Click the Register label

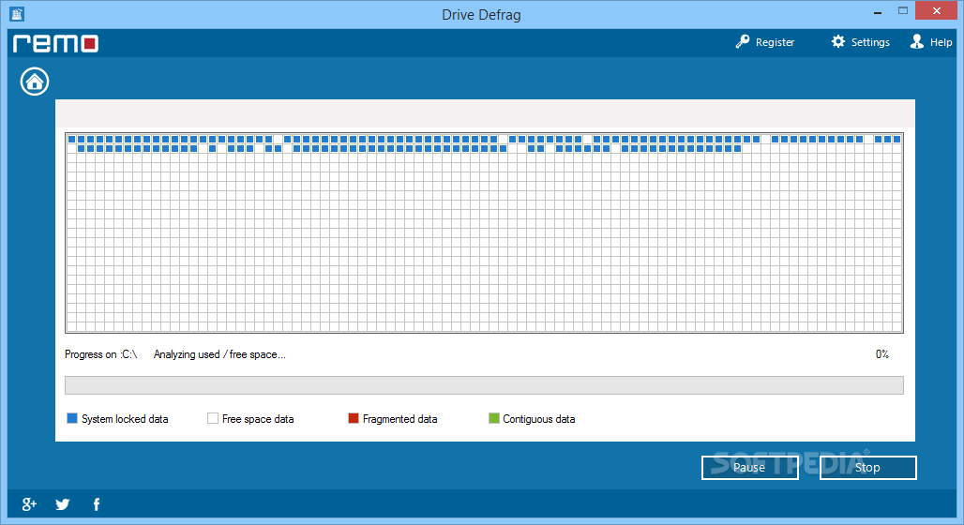coord(775,42)
